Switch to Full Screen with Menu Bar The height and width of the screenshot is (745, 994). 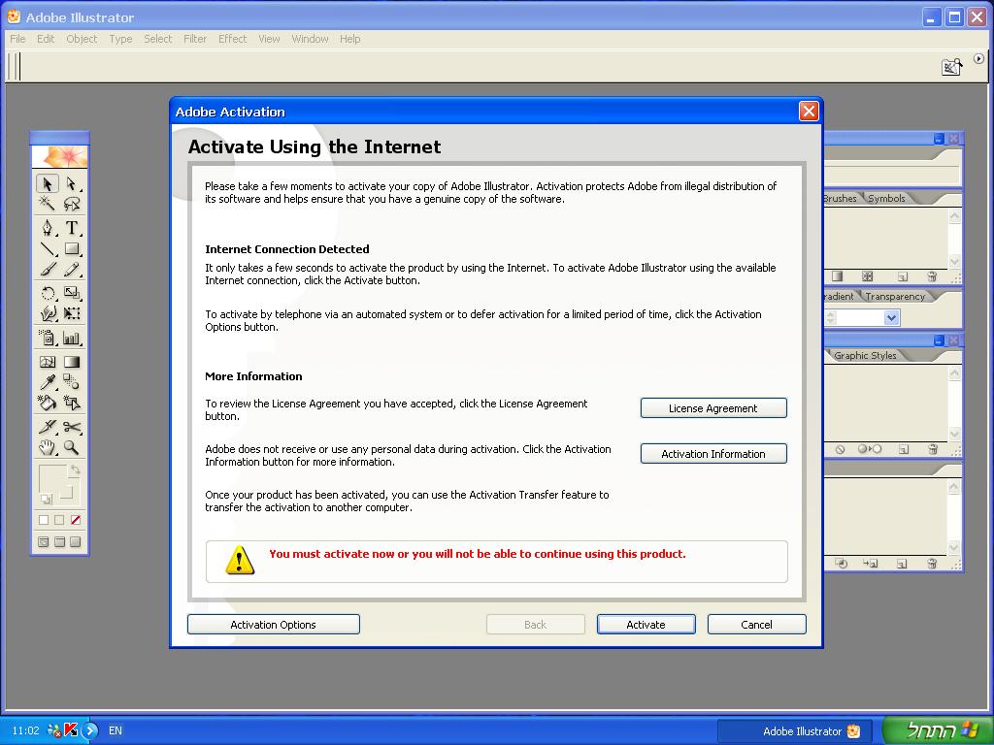click(59, 542)
